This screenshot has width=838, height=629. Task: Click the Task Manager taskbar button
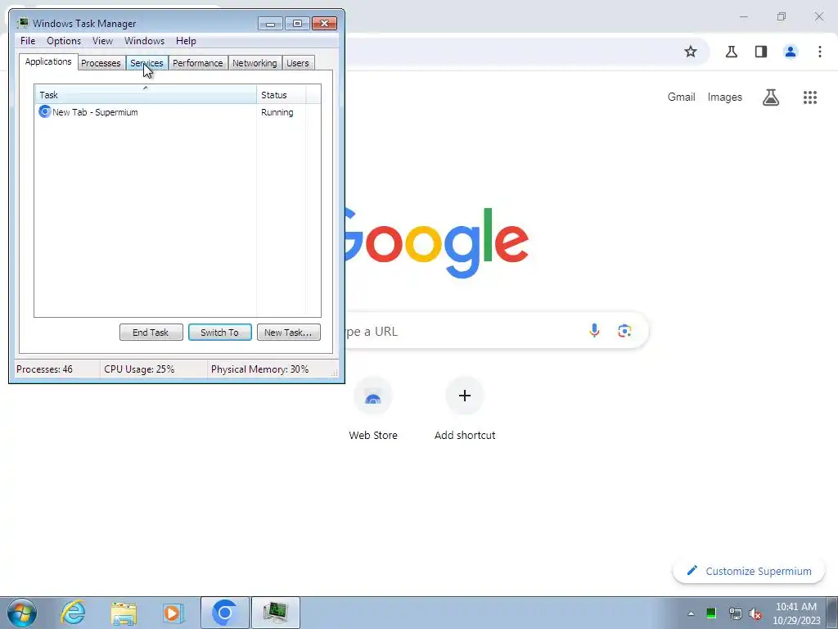[x=275, y=613]
